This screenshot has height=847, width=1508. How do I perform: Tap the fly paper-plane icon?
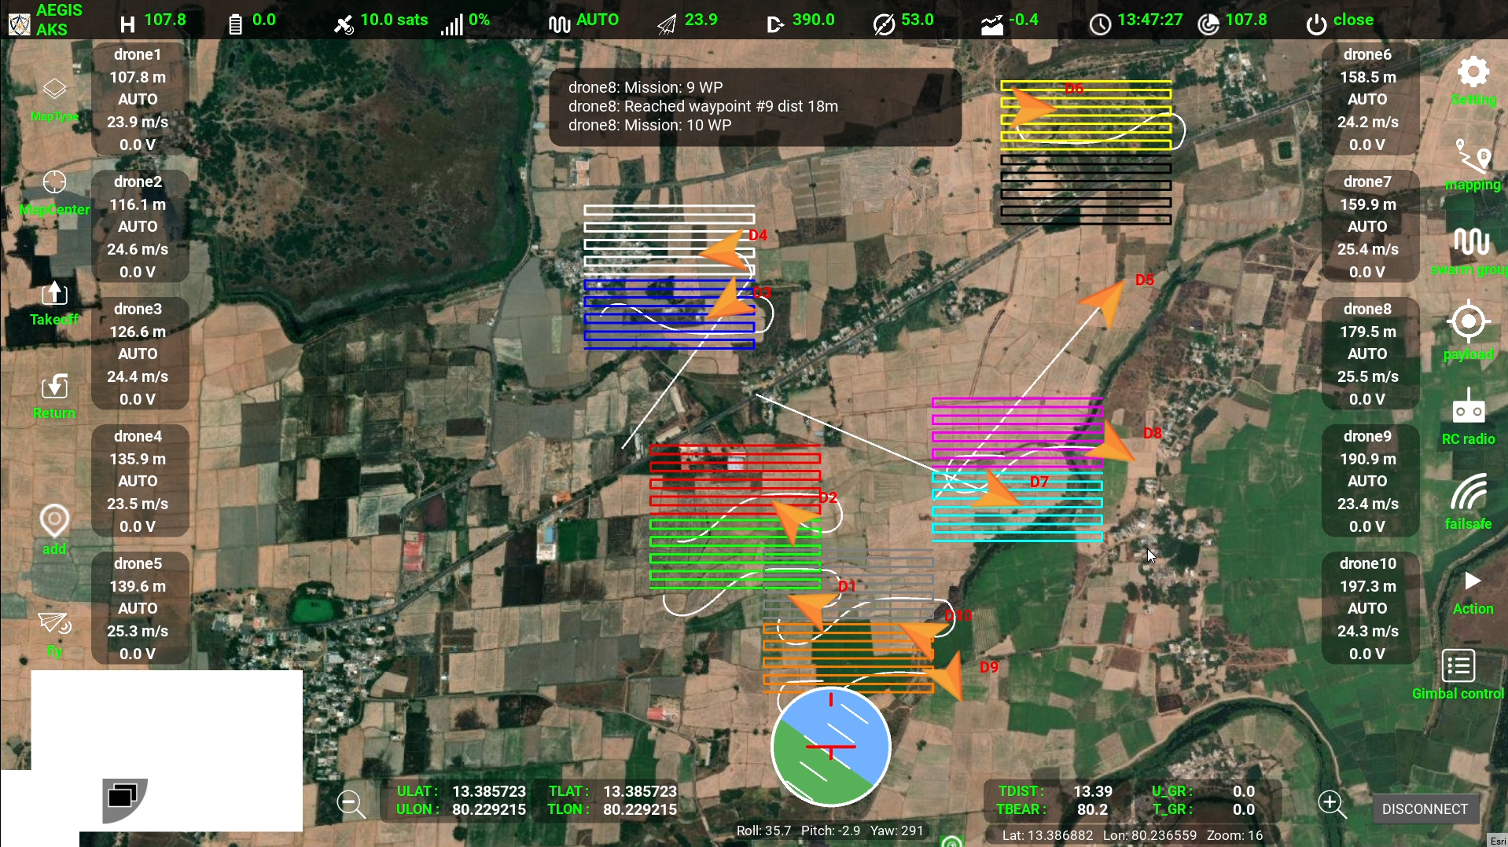click(54, 624)
